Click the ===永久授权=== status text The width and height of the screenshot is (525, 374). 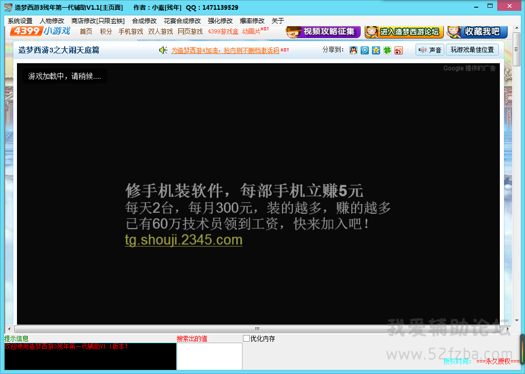498,361
